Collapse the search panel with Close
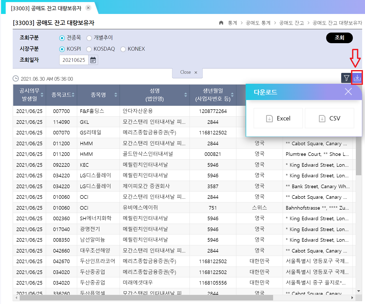 click(x=187, y=72)
